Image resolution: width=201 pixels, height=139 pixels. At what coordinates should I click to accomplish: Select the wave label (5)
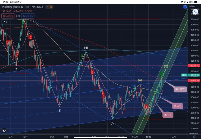click(x=112, y=123)
